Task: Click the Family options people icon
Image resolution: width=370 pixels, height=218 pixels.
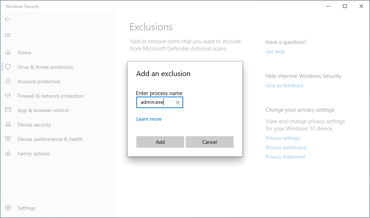Action: pos(8,154)
